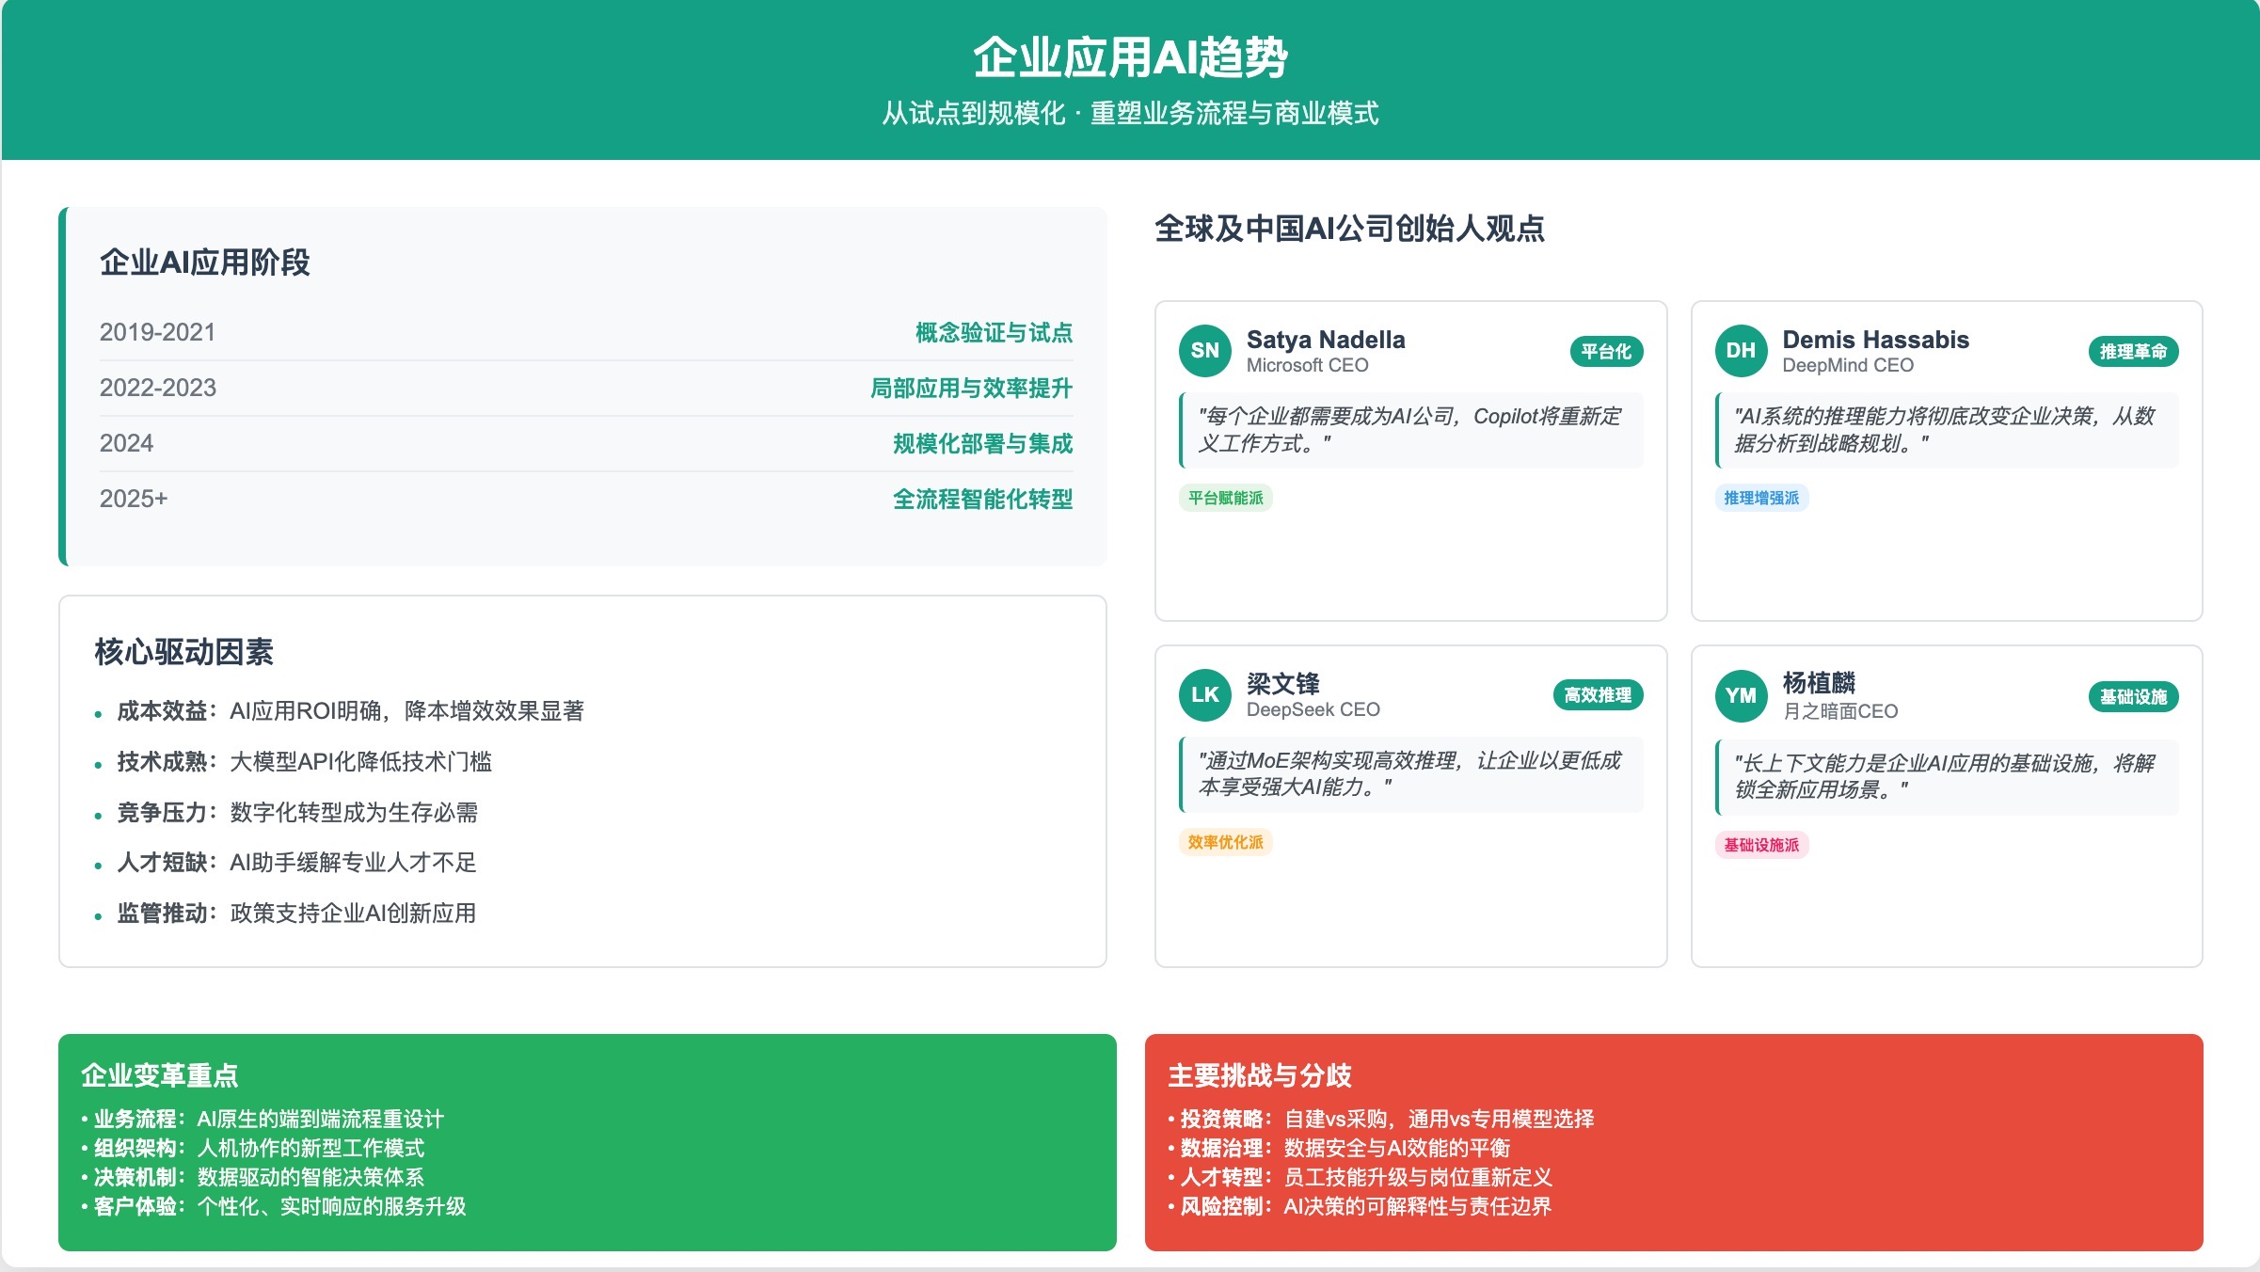This screenshot has width=2260, height=1272.
Task: Click the Microsoft CEO subtitle
Action: tap(1307, 365)
